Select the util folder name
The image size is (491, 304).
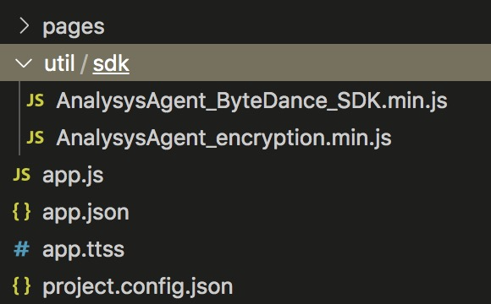(x=59, y=63)
